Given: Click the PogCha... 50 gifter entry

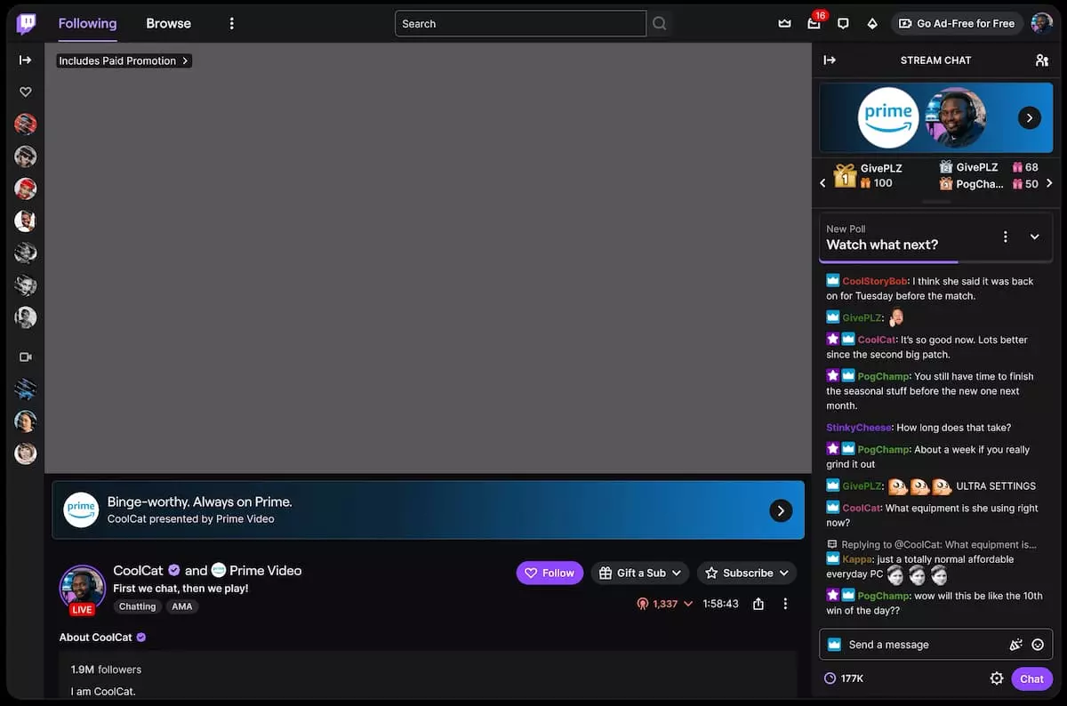Looking at the screenshot, I should click(989, 184).
